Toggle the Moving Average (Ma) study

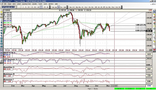(58, 7)
